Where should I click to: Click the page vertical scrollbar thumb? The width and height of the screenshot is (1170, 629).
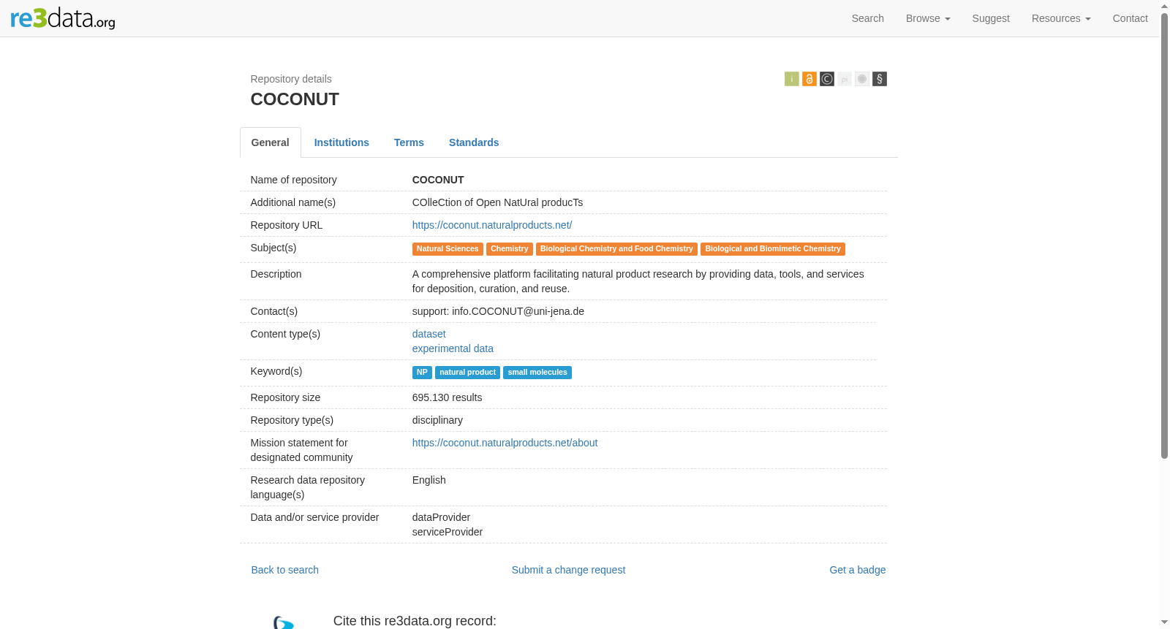pos(1164,235)
